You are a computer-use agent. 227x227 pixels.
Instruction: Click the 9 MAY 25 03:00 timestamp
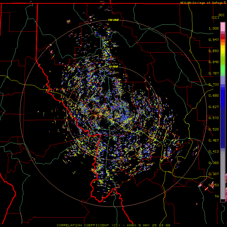point(154,225)
